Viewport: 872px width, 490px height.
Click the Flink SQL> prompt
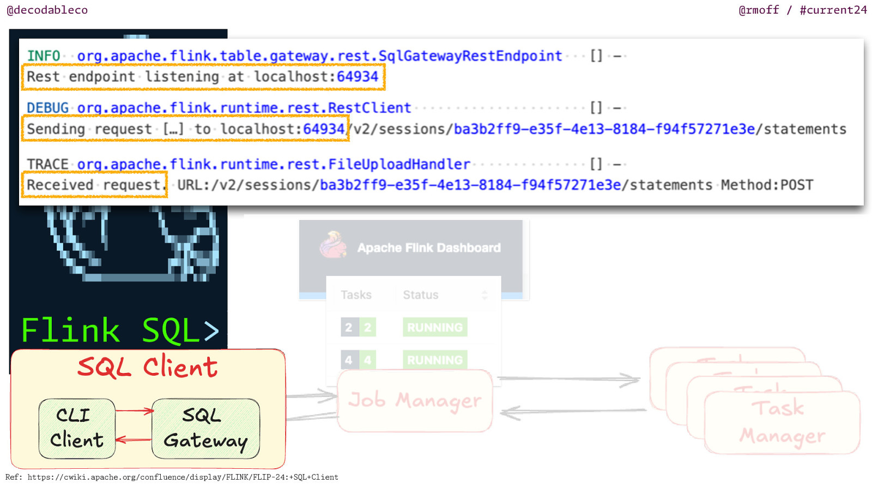click(120, 330)
